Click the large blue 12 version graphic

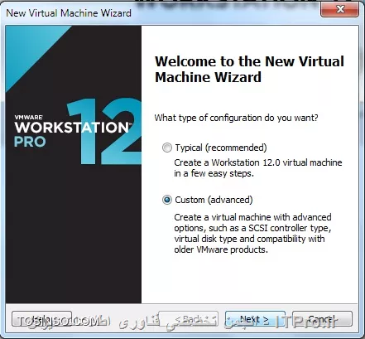104,131
